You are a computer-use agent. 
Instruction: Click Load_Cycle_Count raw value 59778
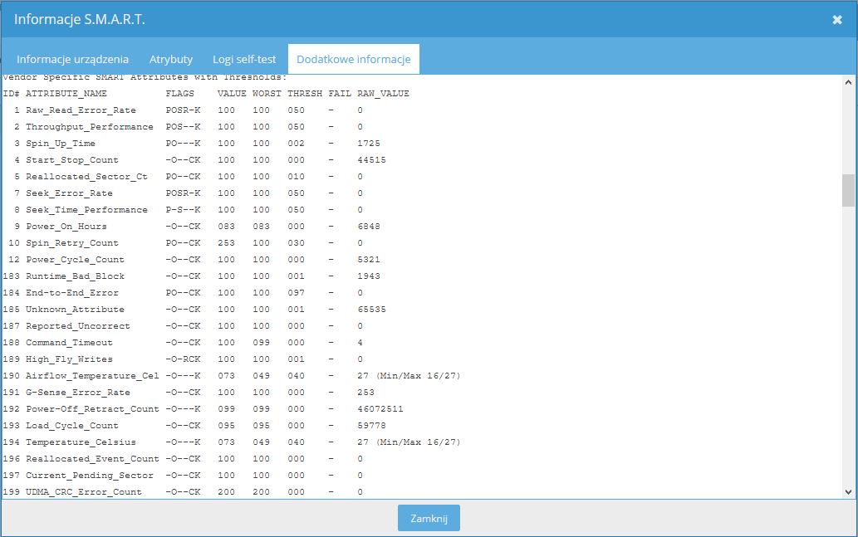click(x=371, y=426)
